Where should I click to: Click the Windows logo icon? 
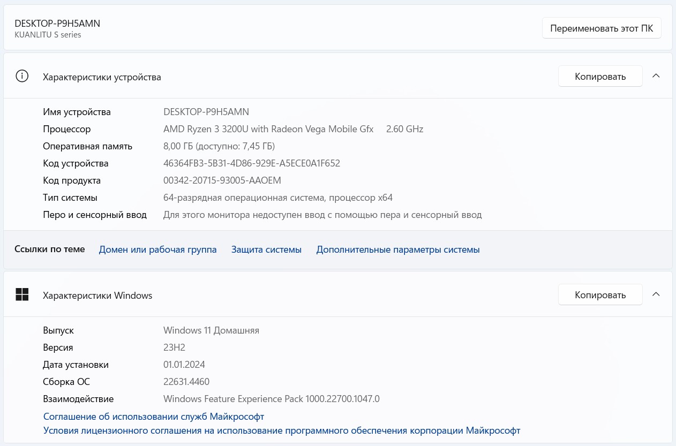(22, 294)
